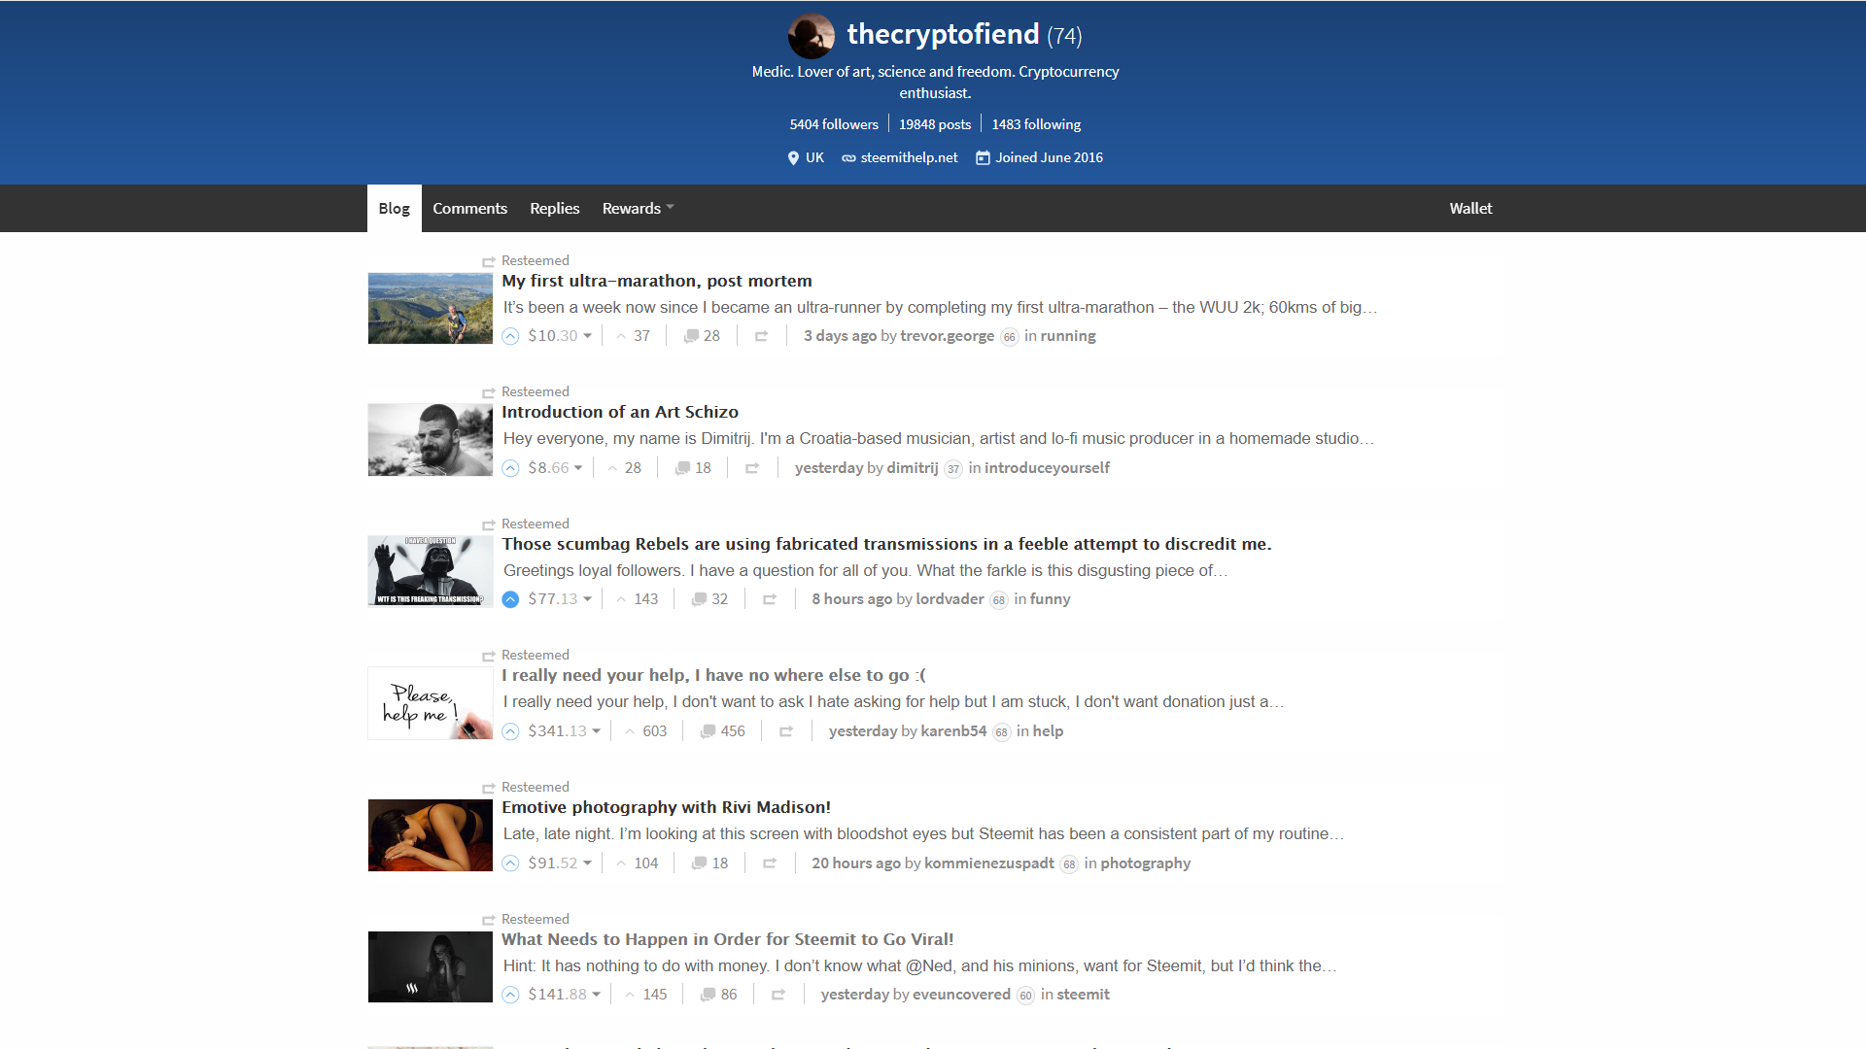This screenshot has width=1866, height=1049.
Task: Visit author lordvader profile
Action: tap(950, 599)
